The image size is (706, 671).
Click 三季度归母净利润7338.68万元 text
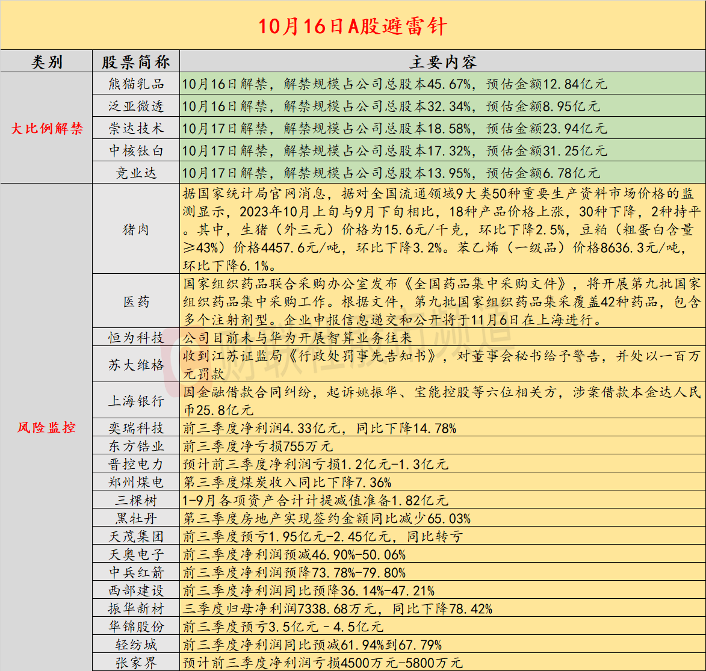(x=337, y=608)
